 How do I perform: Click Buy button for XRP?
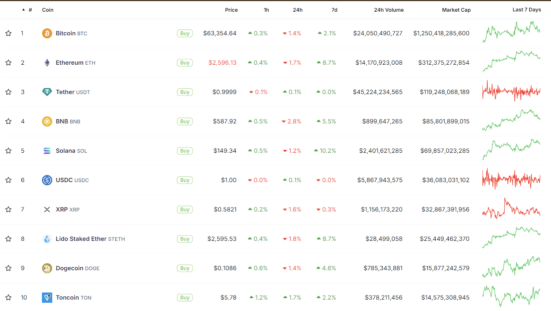tap(185, 210)
